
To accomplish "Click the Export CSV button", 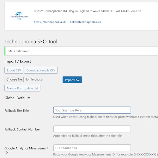I will 14,70.
